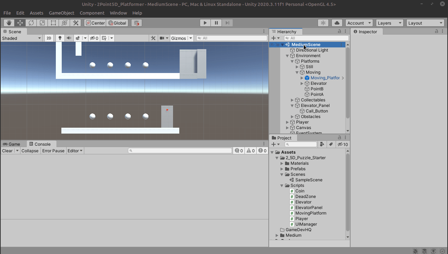Clear the Console log
This screenshot has width=448, height=254.
pos(7,151)
